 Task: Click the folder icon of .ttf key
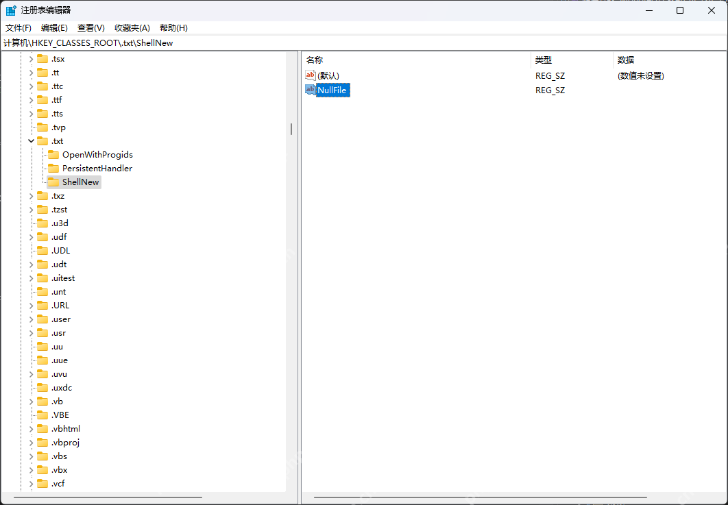(43, 100)
